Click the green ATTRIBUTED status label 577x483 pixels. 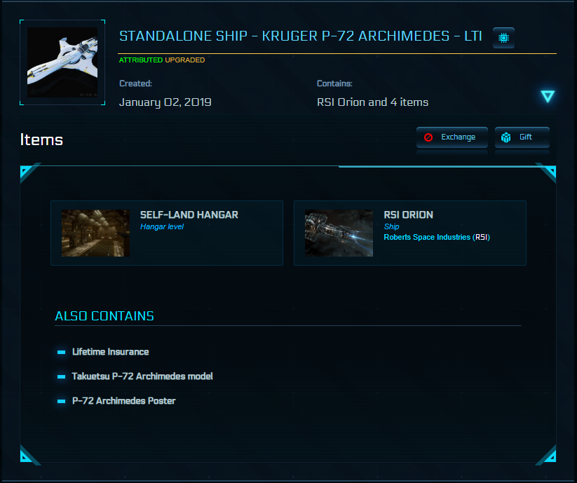point(140,60)
